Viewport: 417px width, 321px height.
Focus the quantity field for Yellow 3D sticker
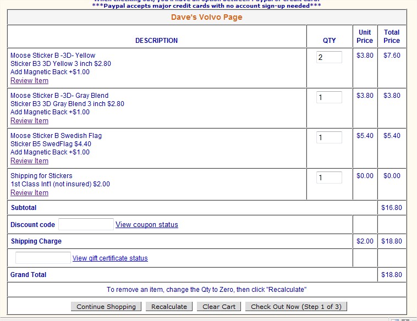tap(329, 57)
